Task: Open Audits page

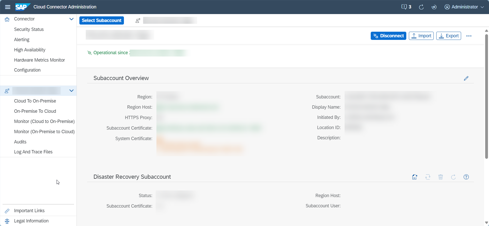Action: coord(20,142)
